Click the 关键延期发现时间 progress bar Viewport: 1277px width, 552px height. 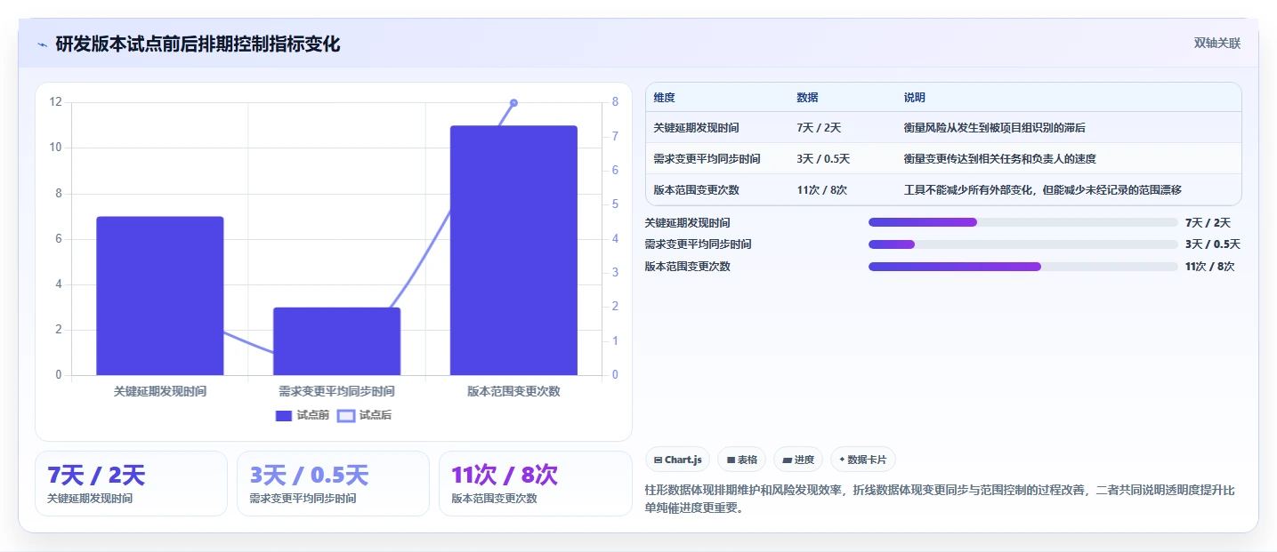point(1022,222)
